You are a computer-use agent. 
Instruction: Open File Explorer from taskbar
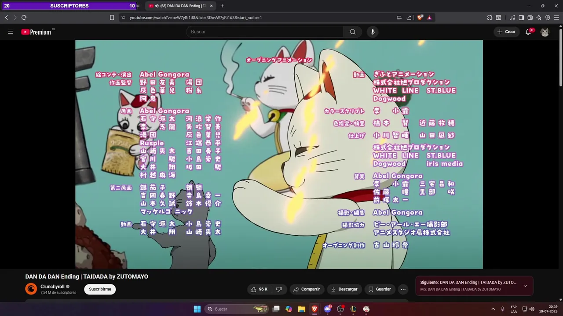click(301, 309)
